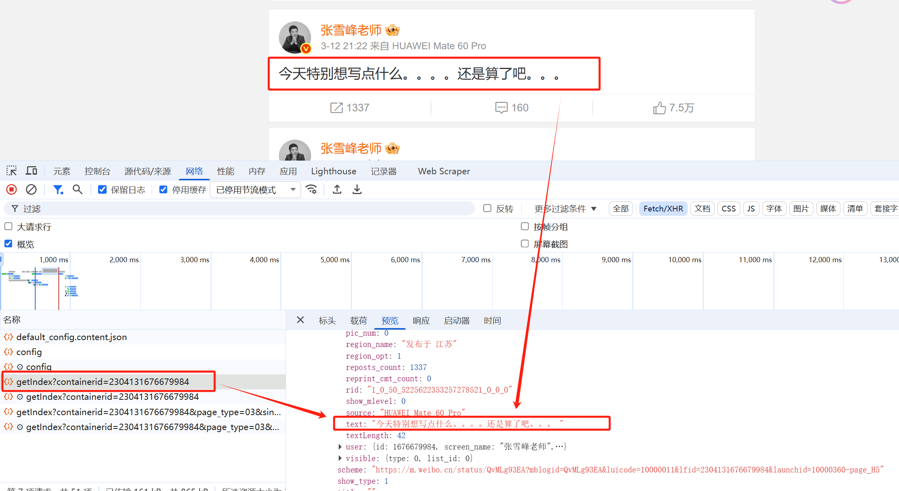The height and width of the screenshot is (491, 899).
Task: Click the import HAR upload icon
Action: [x=337, y=189]
